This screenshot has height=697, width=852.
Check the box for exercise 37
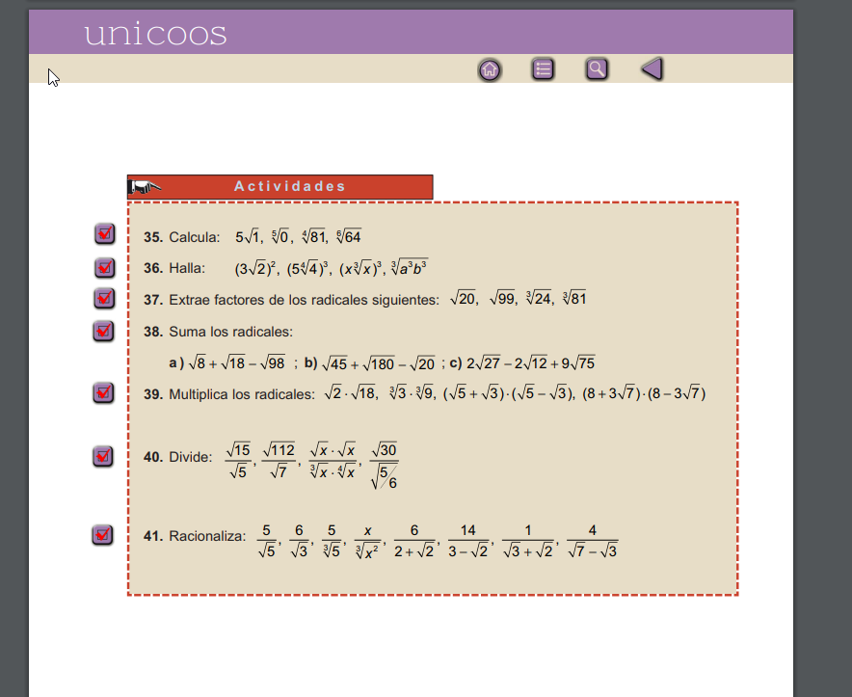[105, 299]
